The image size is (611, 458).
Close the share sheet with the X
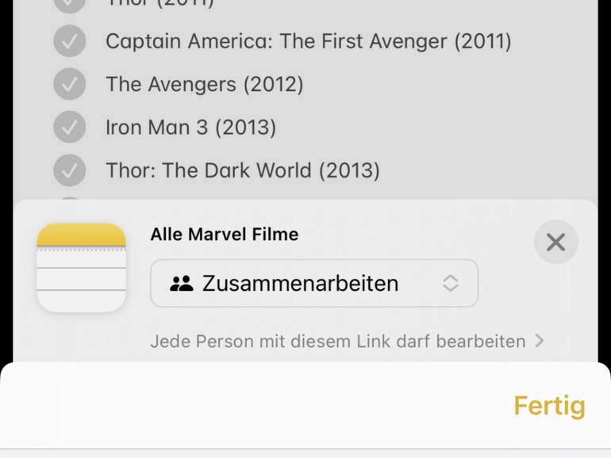[x=555, y=242]
